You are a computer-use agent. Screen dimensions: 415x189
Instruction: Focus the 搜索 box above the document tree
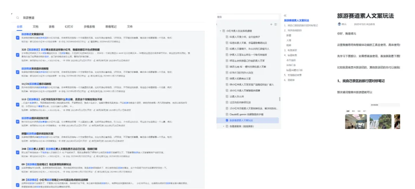pyautogui.click(x=248, y=17)
